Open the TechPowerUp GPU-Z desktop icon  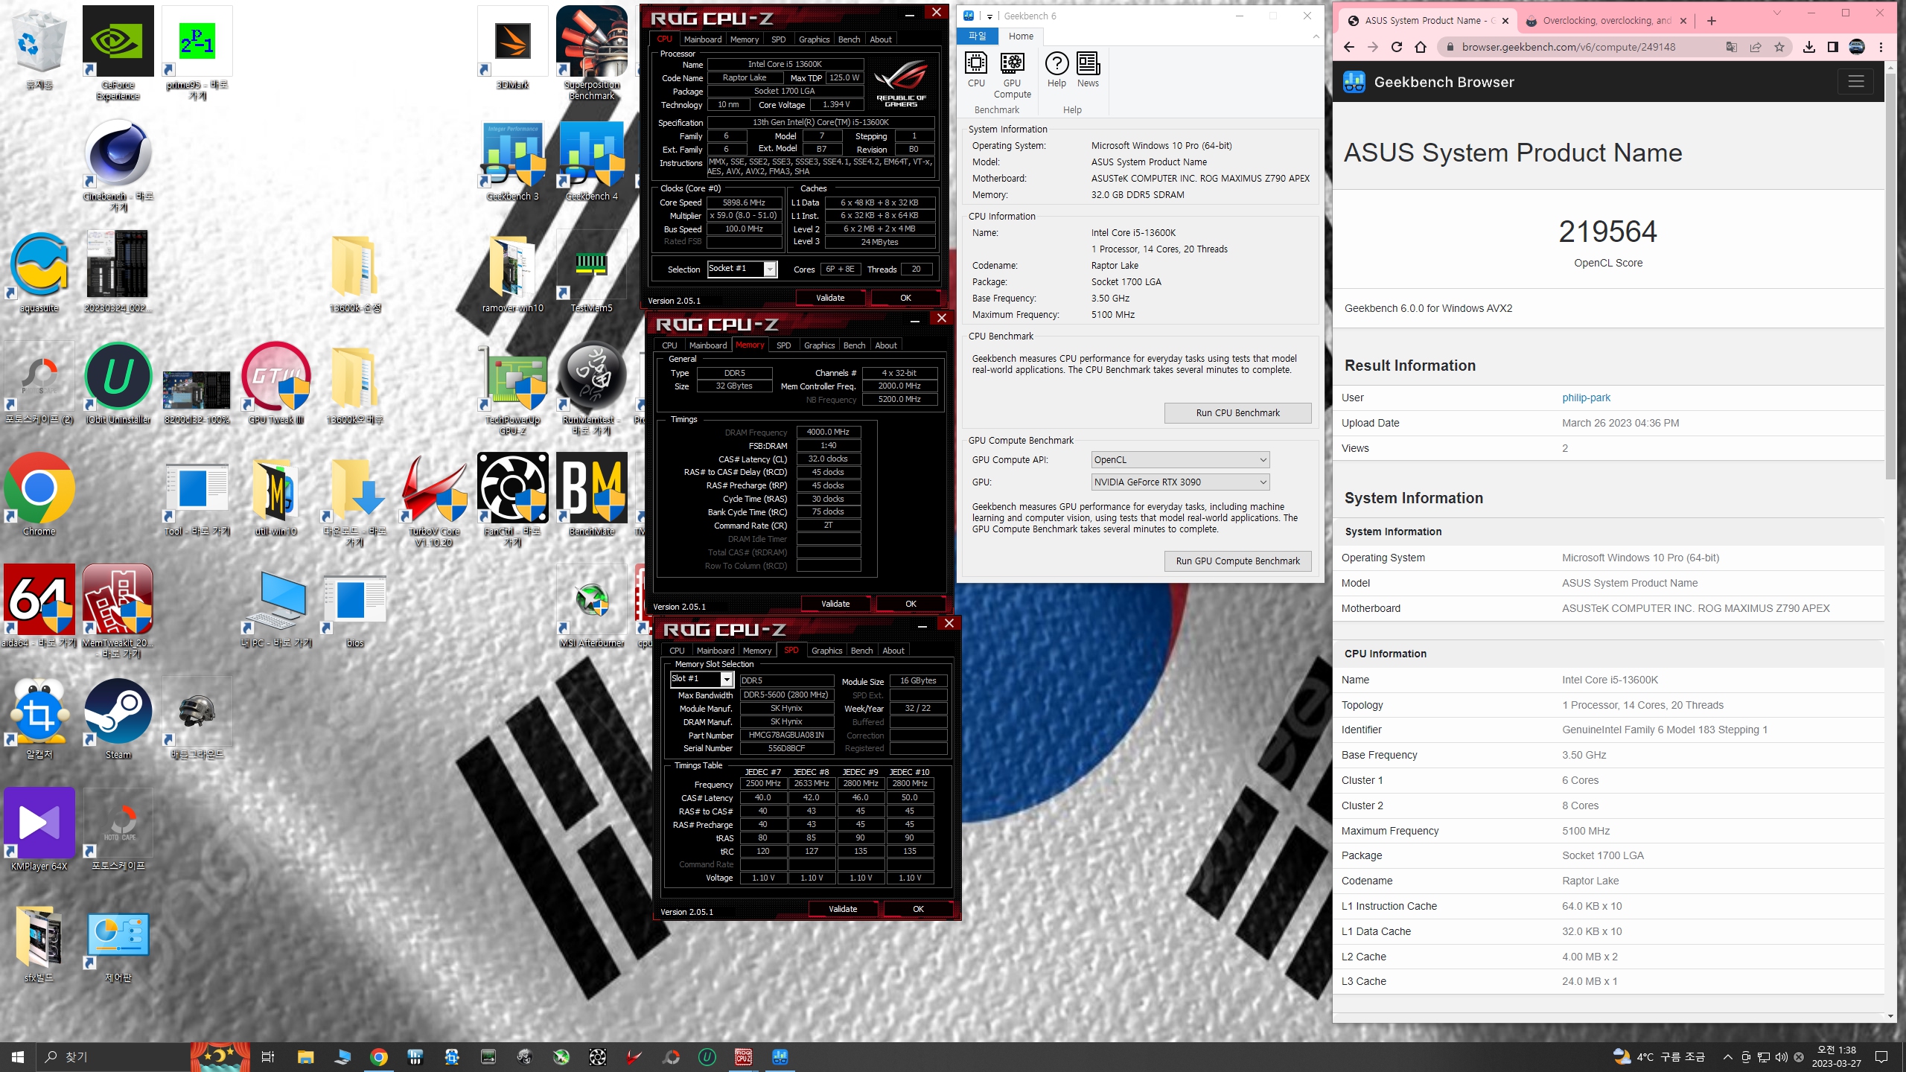[x=513, y=389]
